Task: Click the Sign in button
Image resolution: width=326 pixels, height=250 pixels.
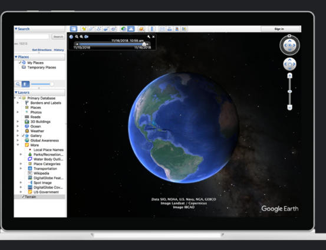Action: point(279,29)
